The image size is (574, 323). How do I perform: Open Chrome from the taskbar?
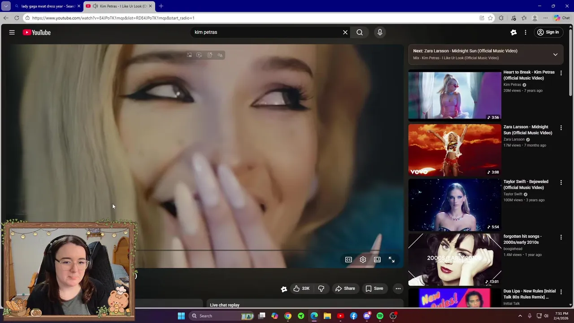click(288, 316)
